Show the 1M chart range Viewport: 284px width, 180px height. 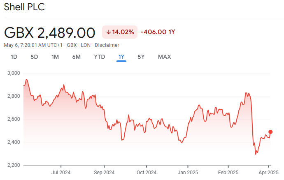(55, 57)
